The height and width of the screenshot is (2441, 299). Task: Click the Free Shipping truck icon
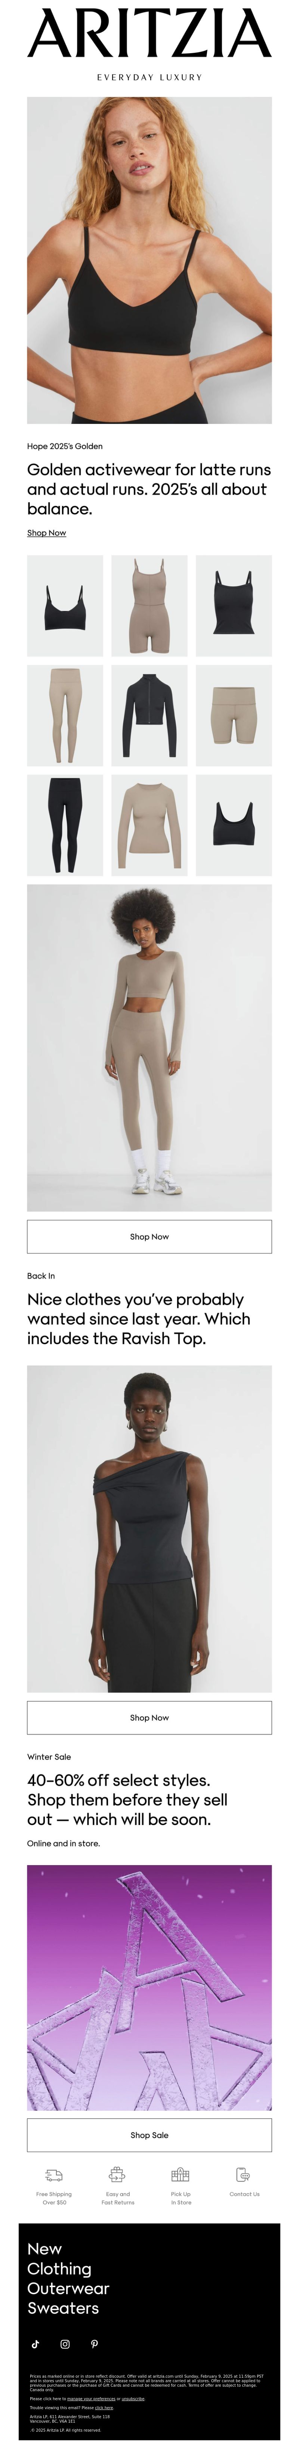tap(54, 2176)
